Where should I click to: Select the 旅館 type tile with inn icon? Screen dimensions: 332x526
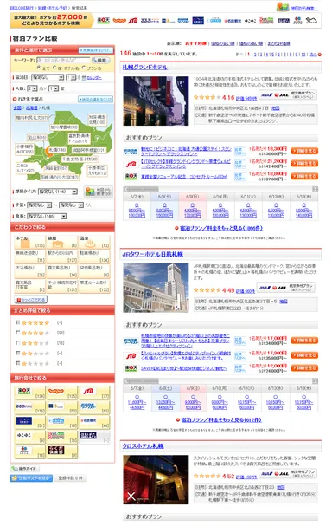62,242
